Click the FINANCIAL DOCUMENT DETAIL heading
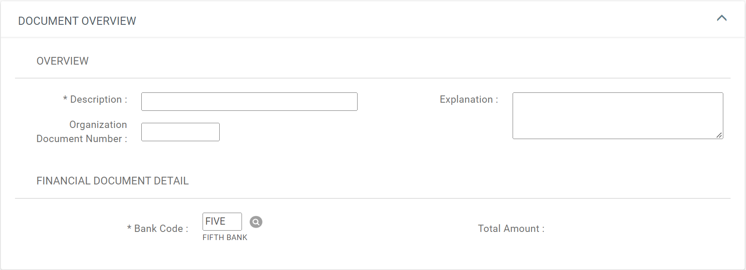Image resolution: width=746 pixels, height=270 pixels. 113,181
